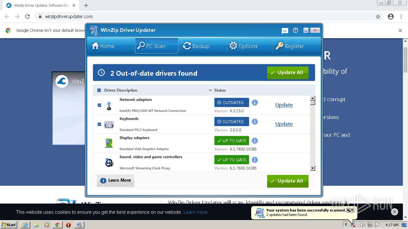408x229 pixels.
Task: Show info for Network adapters driver
Action: [x=255, y=102]
